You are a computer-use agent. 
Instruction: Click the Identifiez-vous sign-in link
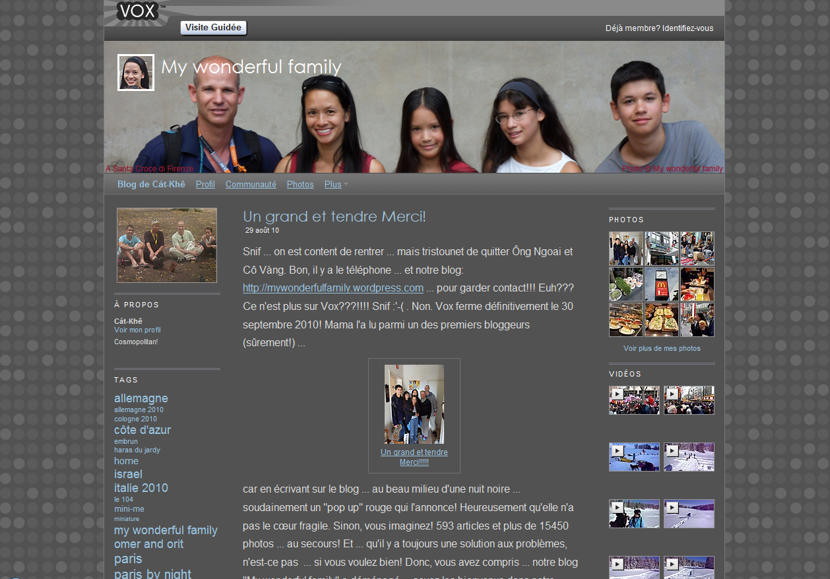pyautogui.click(x=687, y=28)
